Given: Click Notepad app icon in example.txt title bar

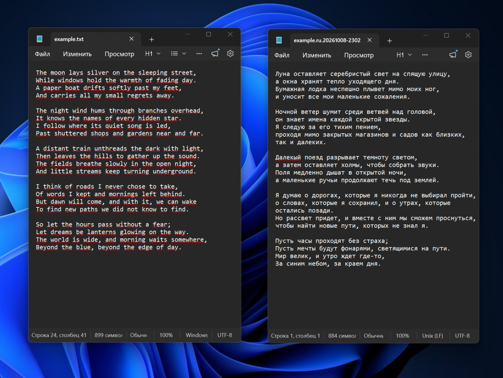Looking at the screenshot, I should (40, 39).
